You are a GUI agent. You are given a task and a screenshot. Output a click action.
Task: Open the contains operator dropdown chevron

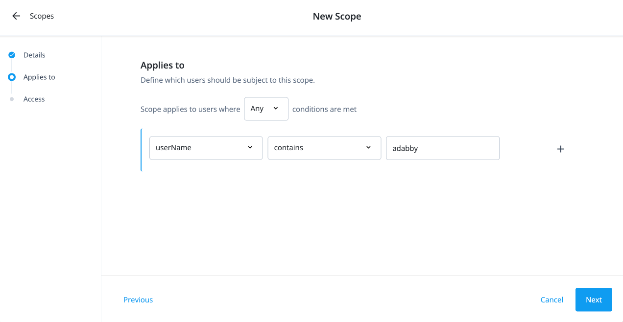[368, 147]
